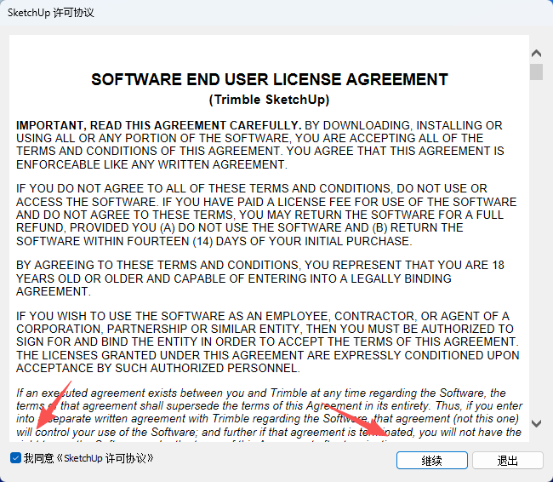
Task: Click the scrollbar up arrow
Action: [536, 49]
